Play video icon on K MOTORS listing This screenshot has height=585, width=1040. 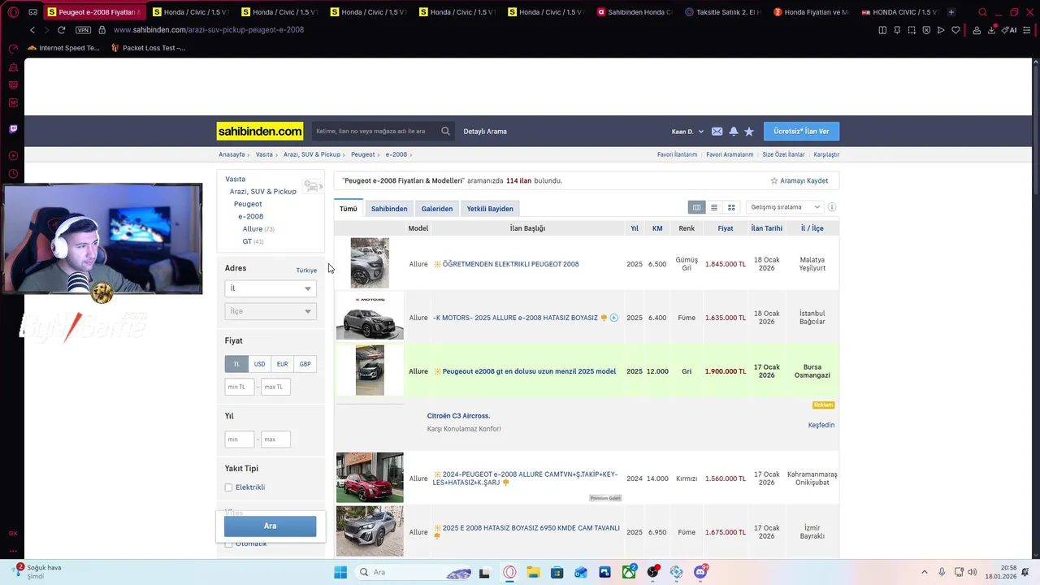(x=613, y=318)
